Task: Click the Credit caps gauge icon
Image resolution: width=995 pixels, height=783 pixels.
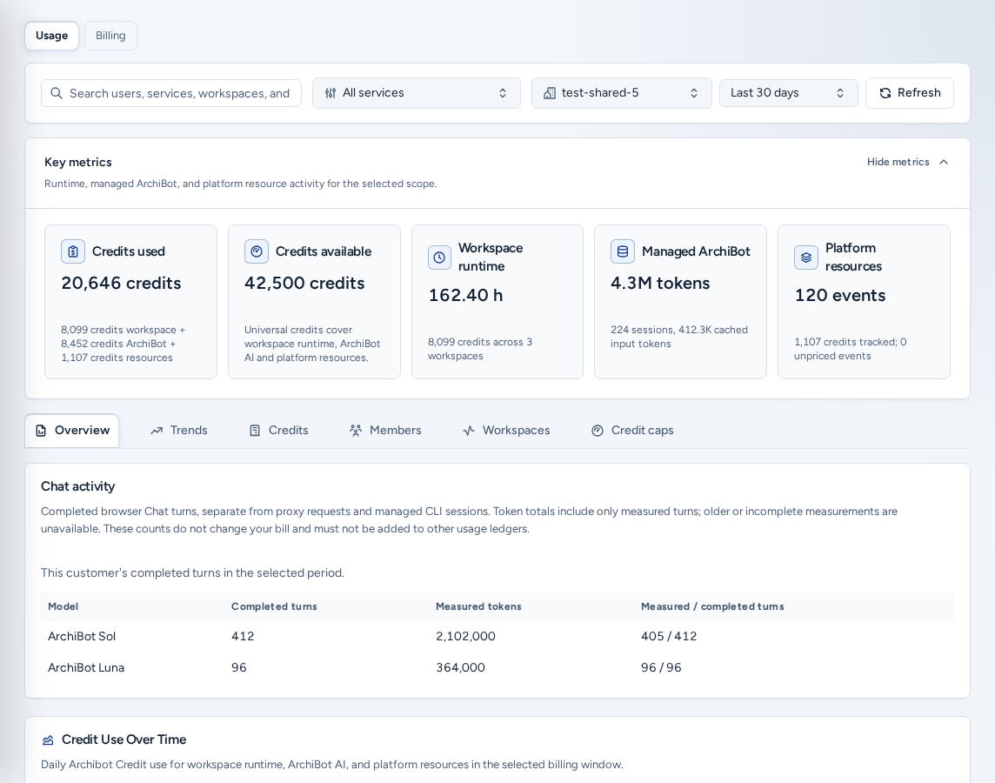Action: pyautogui.click(x=598, y=431)
